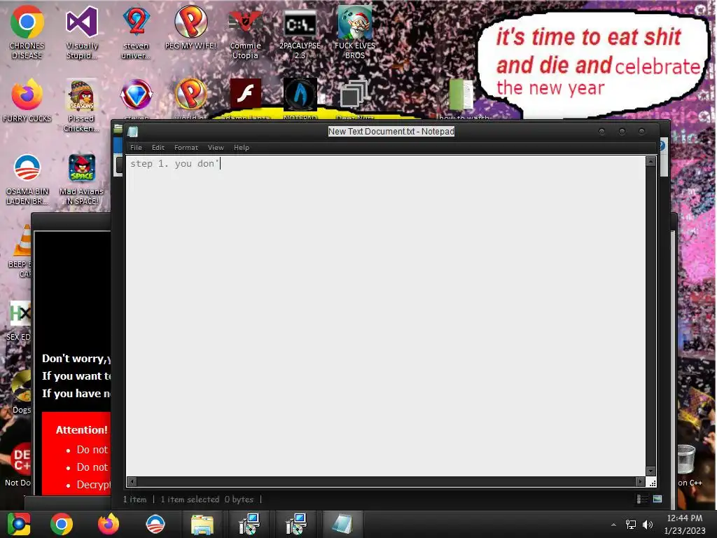Click Notepad vertical scrollbar up arrow

click(650, 161)
